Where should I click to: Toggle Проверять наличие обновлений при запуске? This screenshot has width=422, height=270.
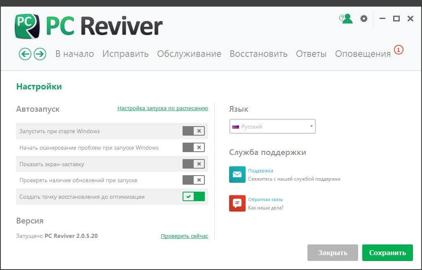[194, 180]
